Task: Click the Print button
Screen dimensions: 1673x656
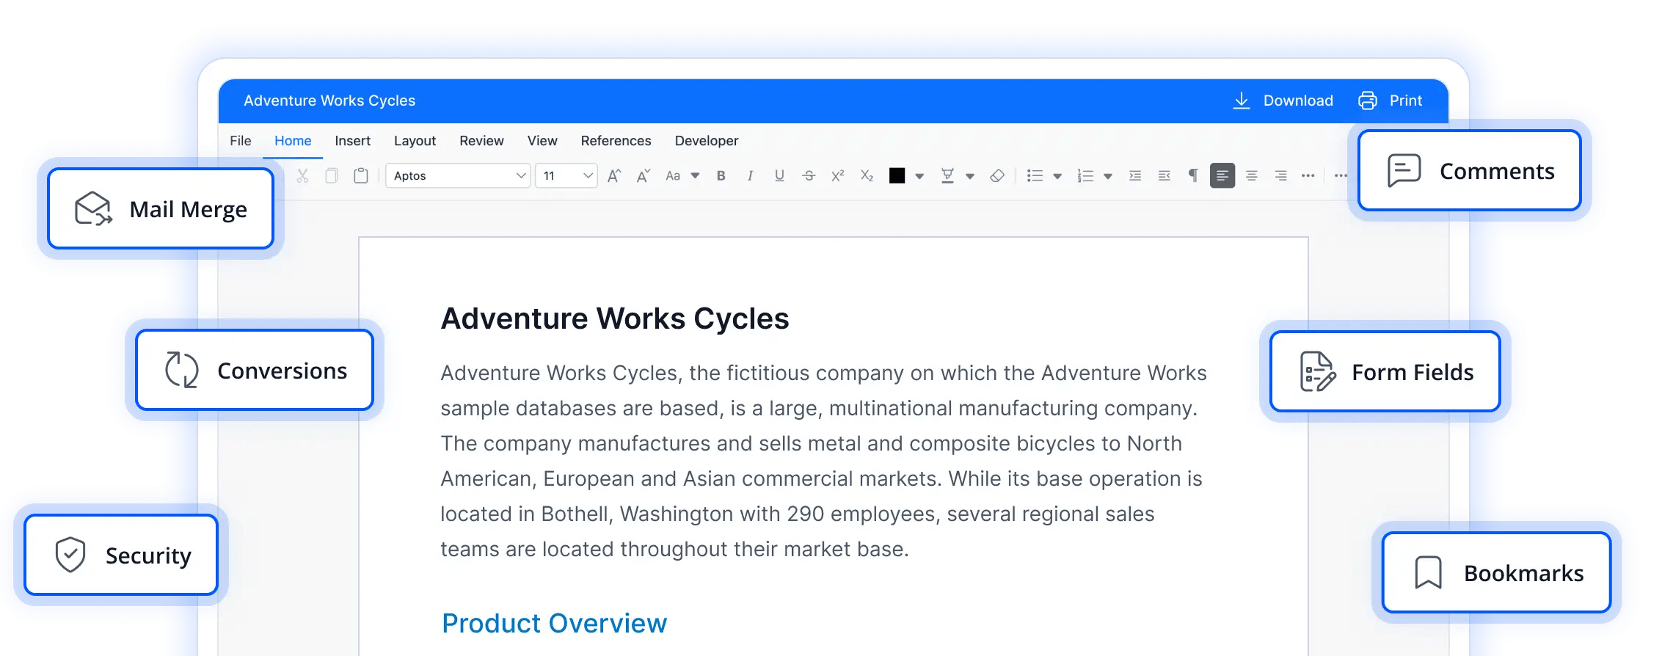Action: pyautogui.click(x=1390, y=101)
